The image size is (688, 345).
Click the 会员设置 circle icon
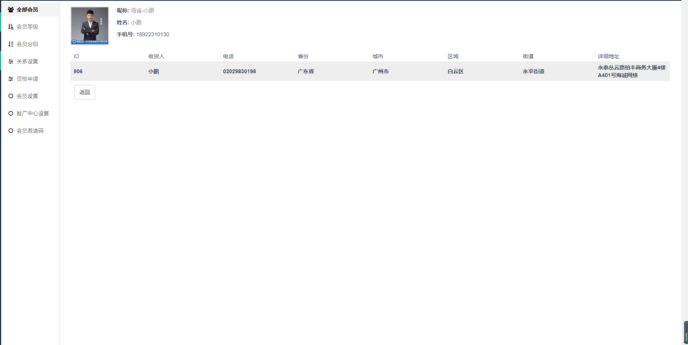11,96
